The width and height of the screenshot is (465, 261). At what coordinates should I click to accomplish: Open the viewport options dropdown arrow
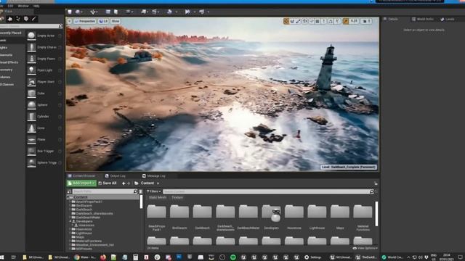(x=69, y=21)
